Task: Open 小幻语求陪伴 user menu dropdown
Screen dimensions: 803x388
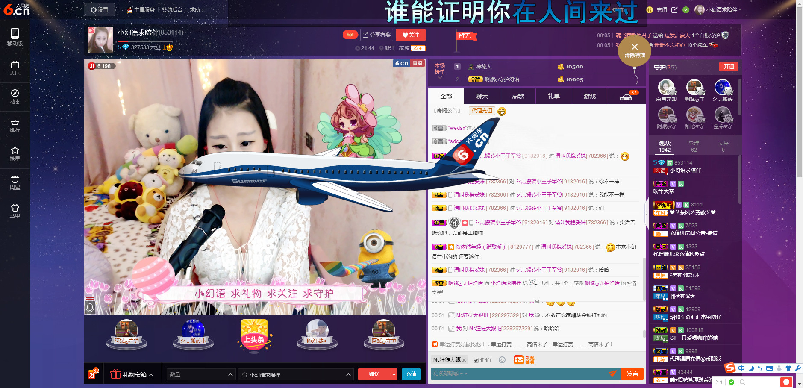Action: coord(718,9)
